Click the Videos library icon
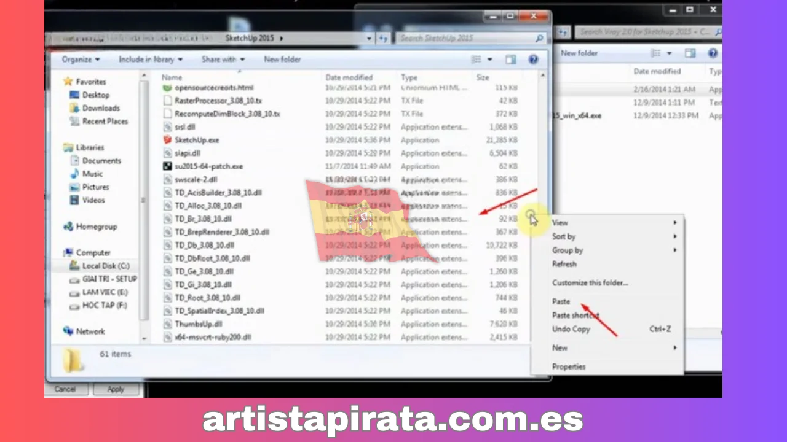The height and width of the screenshot is (442, 787). [74, 200]
